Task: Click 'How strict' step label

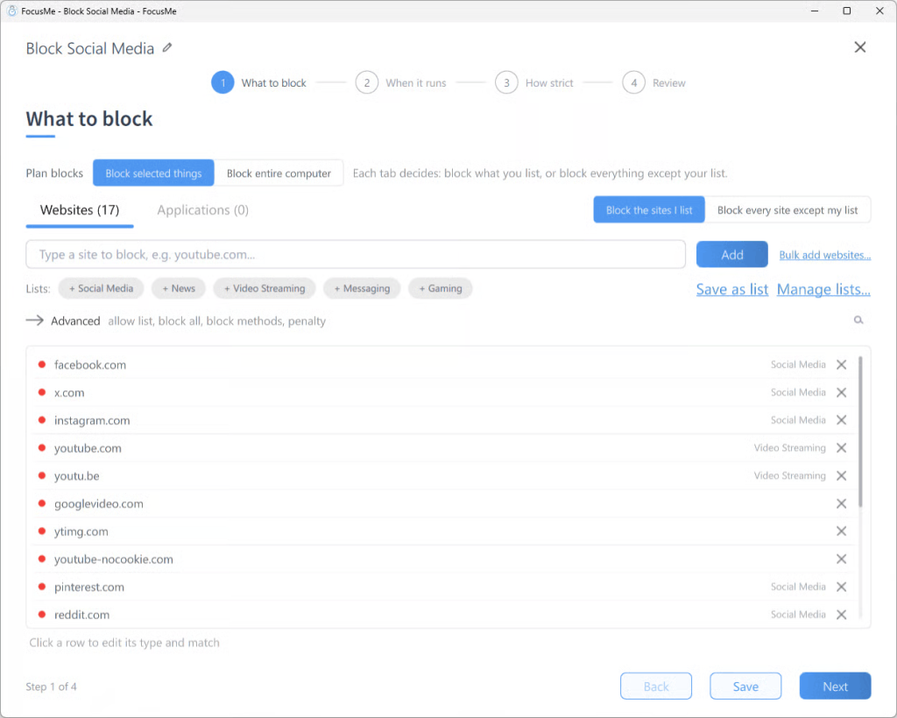Action: coord(549,83)
